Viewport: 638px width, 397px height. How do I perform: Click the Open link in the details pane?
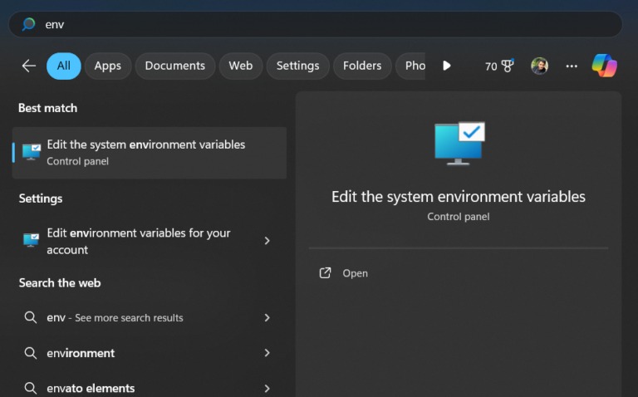click(355, 273)
